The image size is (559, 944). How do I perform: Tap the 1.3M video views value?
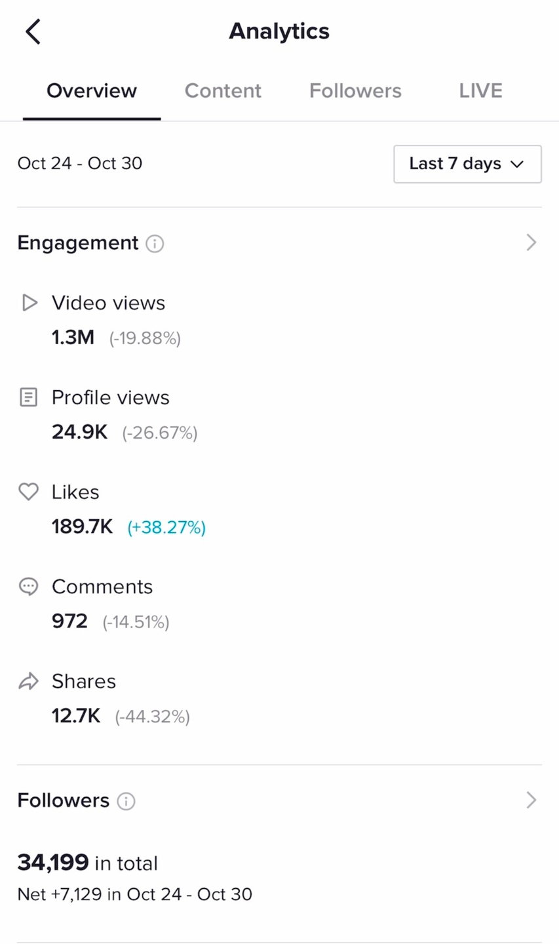tap(73, 338)
